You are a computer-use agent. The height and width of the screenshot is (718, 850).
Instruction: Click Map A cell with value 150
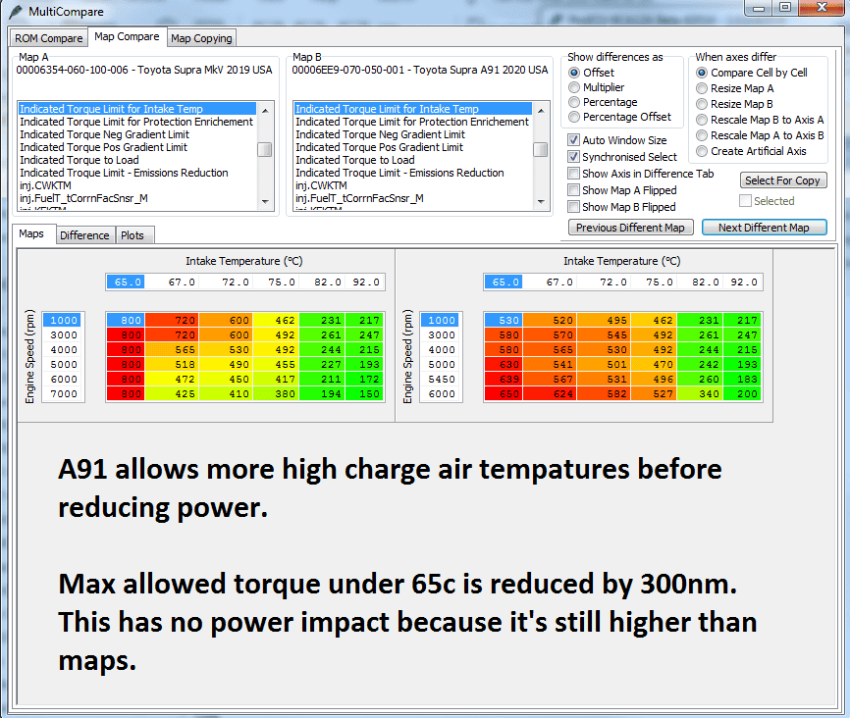(364, 394)
